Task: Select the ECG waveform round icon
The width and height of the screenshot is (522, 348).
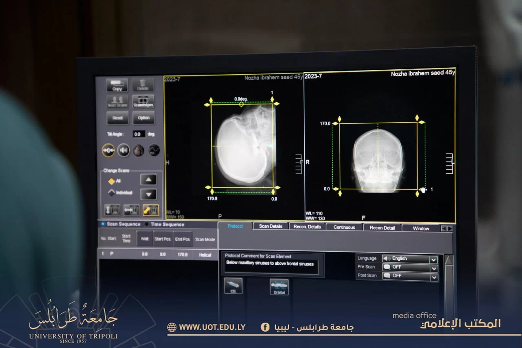Action: [154, 150]
